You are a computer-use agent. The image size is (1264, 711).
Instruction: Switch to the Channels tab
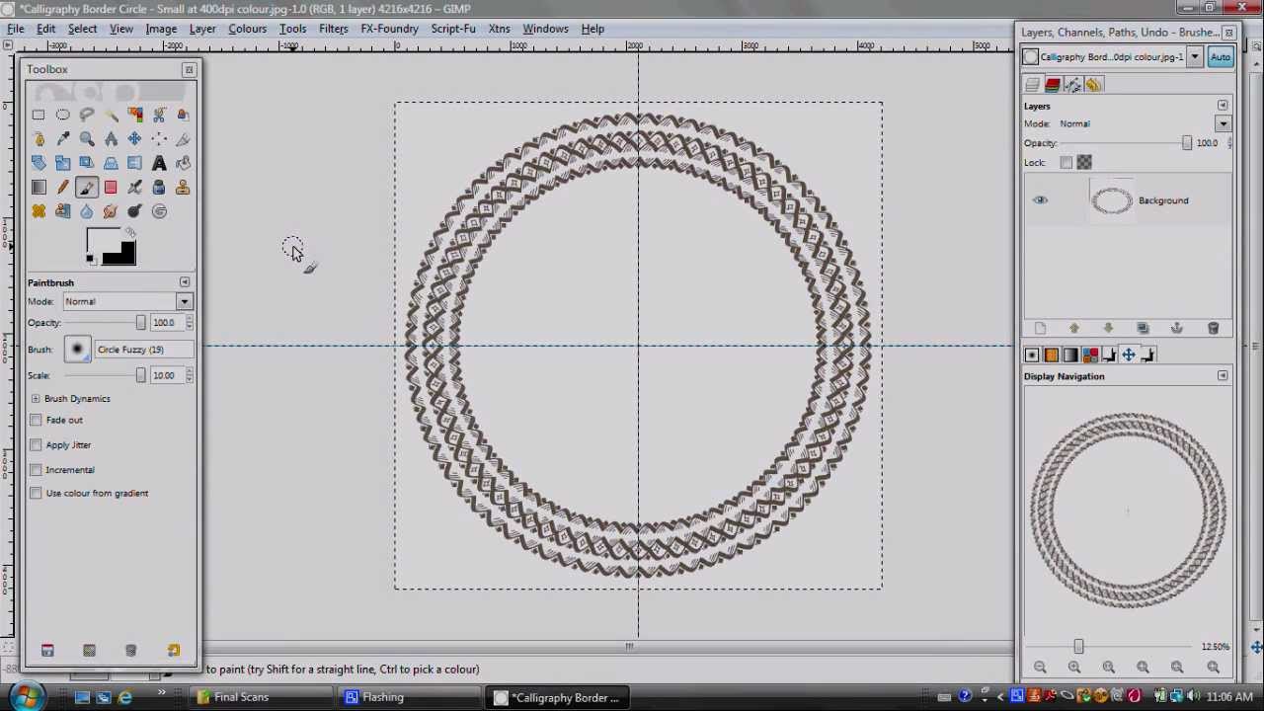(1053, 85)
